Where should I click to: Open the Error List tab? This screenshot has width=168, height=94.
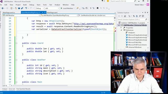pyautogui.click(x=12, y=89)
